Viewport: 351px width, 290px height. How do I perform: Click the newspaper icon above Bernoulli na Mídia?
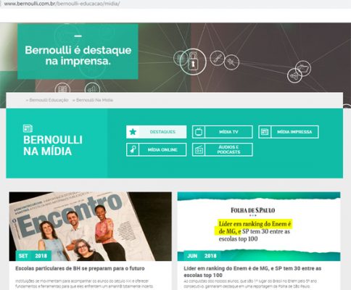[x=28, y=128]
